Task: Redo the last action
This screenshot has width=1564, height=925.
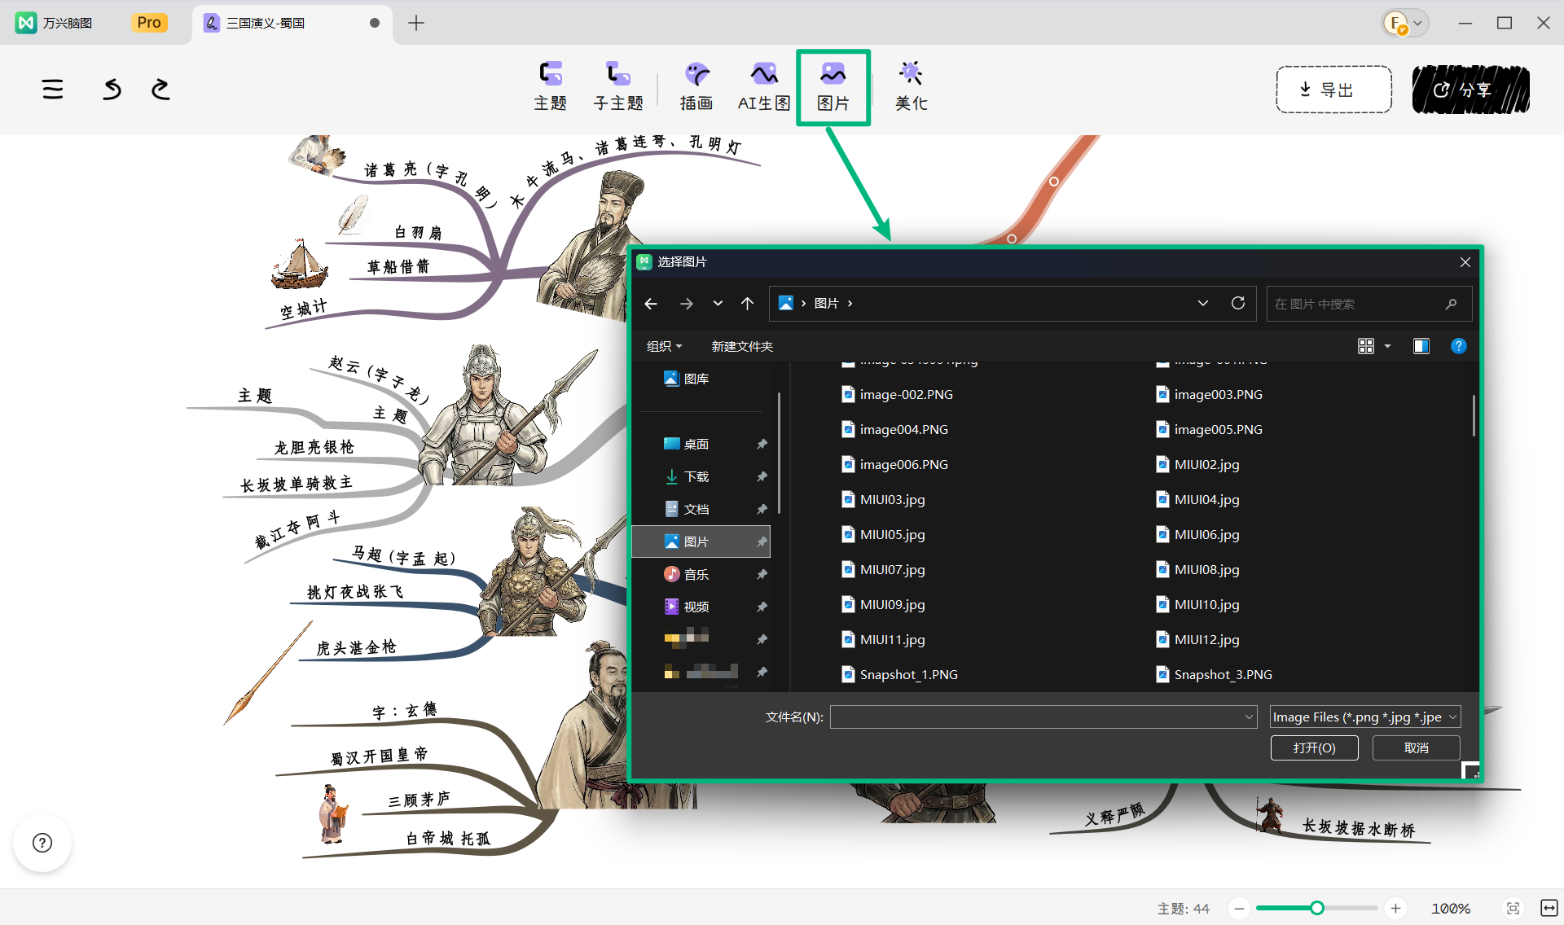Action: pos(160,89)
